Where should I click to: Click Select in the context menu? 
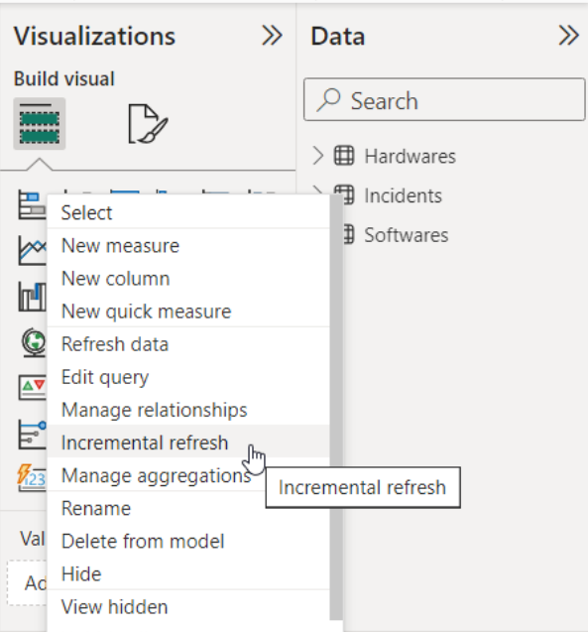[188, 212]
